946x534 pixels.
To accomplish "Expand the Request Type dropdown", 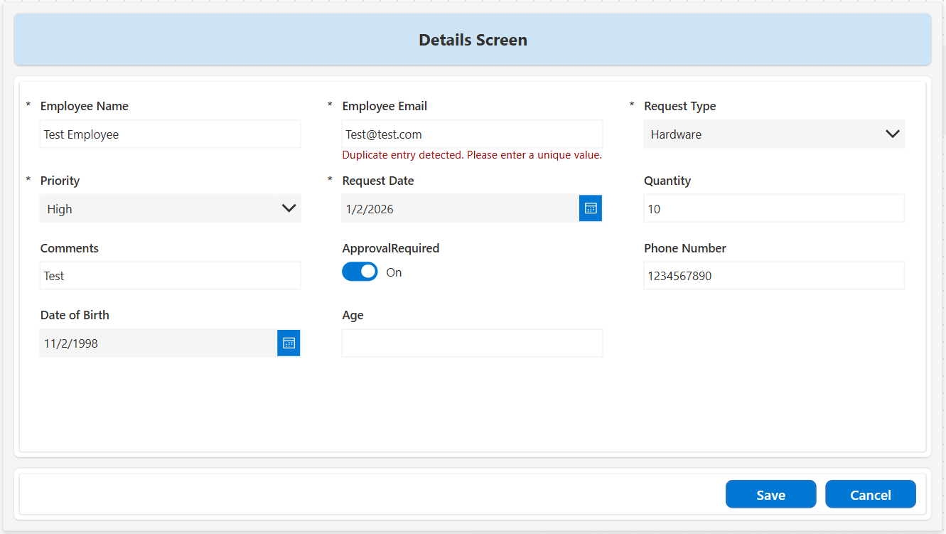I will click(773, 134).
